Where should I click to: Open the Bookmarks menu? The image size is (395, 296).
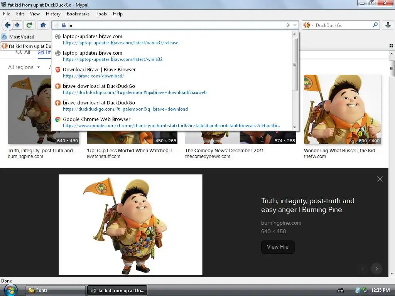click(x=78, y=14)
